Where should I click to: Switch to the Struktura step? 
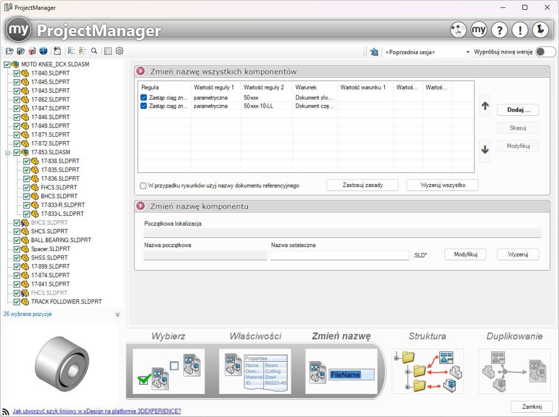[428, 371]
